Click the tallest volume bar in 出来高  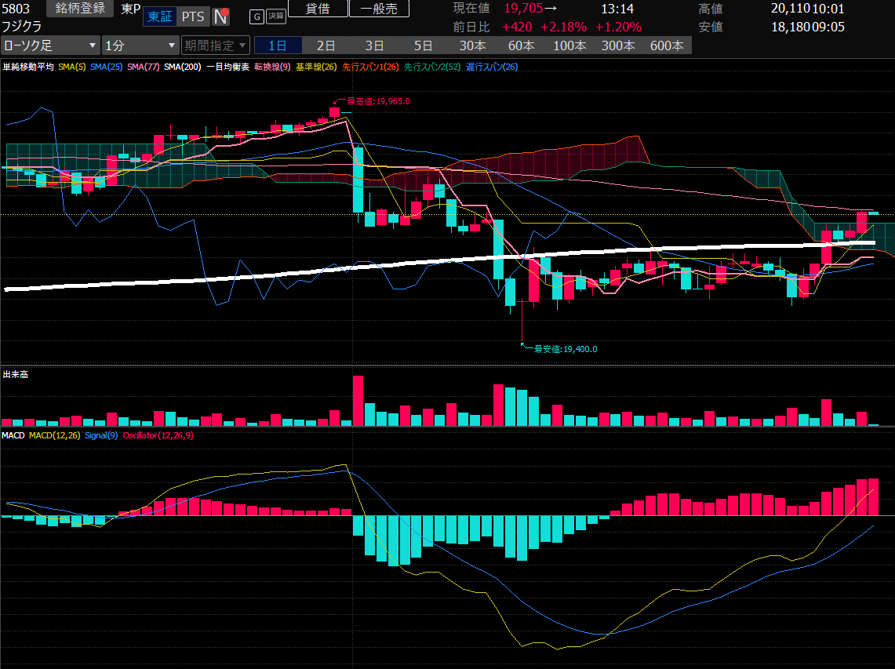[x=358, y=401]
